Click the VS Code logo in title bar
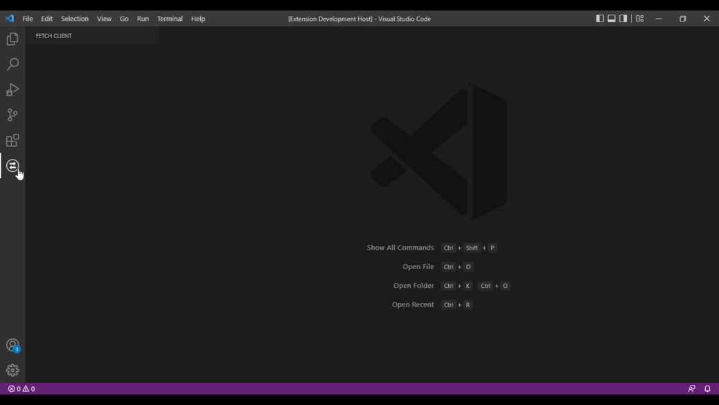The image size is (719, 405). [10, 19]
